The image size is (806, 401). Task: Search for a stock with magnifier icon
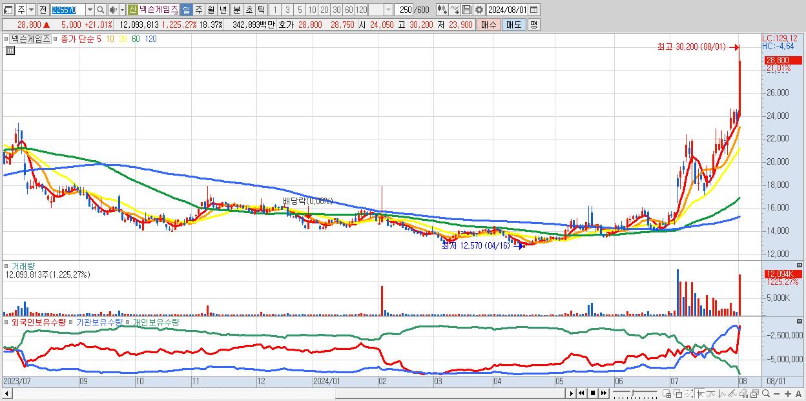point(100,10)
